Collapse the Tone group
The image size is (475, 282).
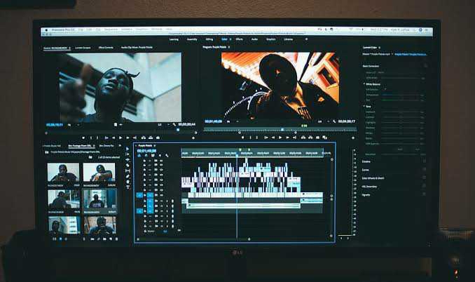pos(364,107)
